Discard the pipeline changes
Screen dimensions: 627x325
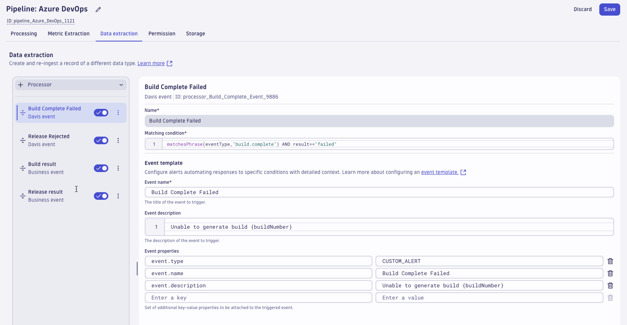(583, 10)
